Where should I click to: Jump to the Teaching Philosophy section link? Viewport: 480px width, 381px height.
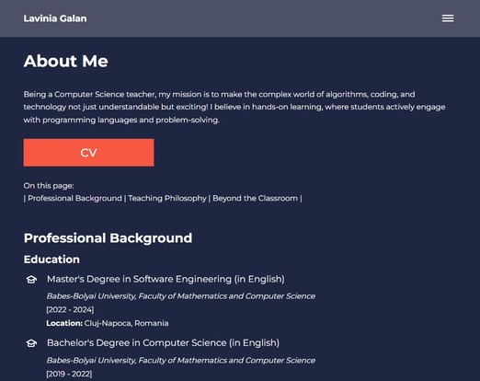167,198
